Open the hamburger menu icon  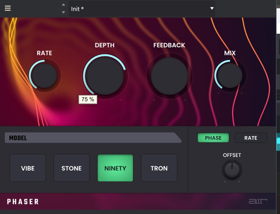coord(8,8)
